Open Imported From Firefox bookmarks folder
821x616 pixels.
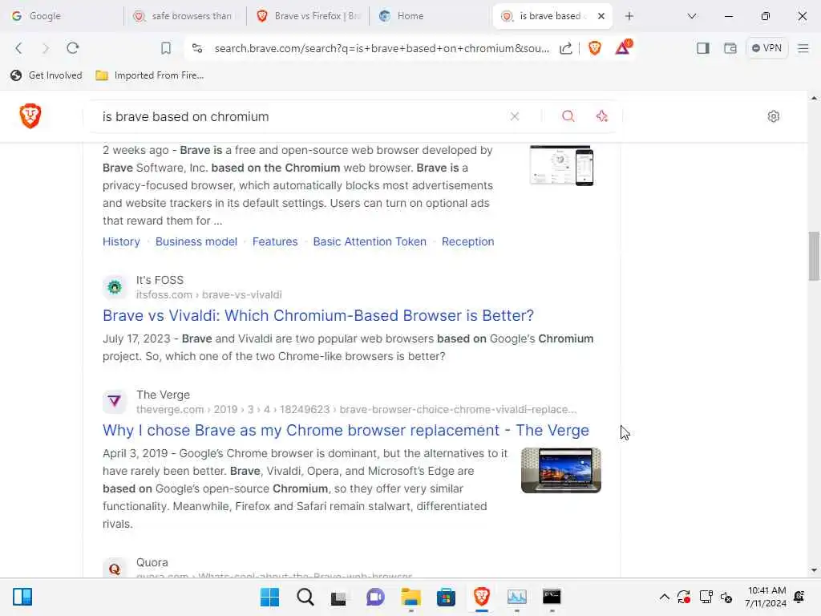pyautogui.click(x=150, y=75)
